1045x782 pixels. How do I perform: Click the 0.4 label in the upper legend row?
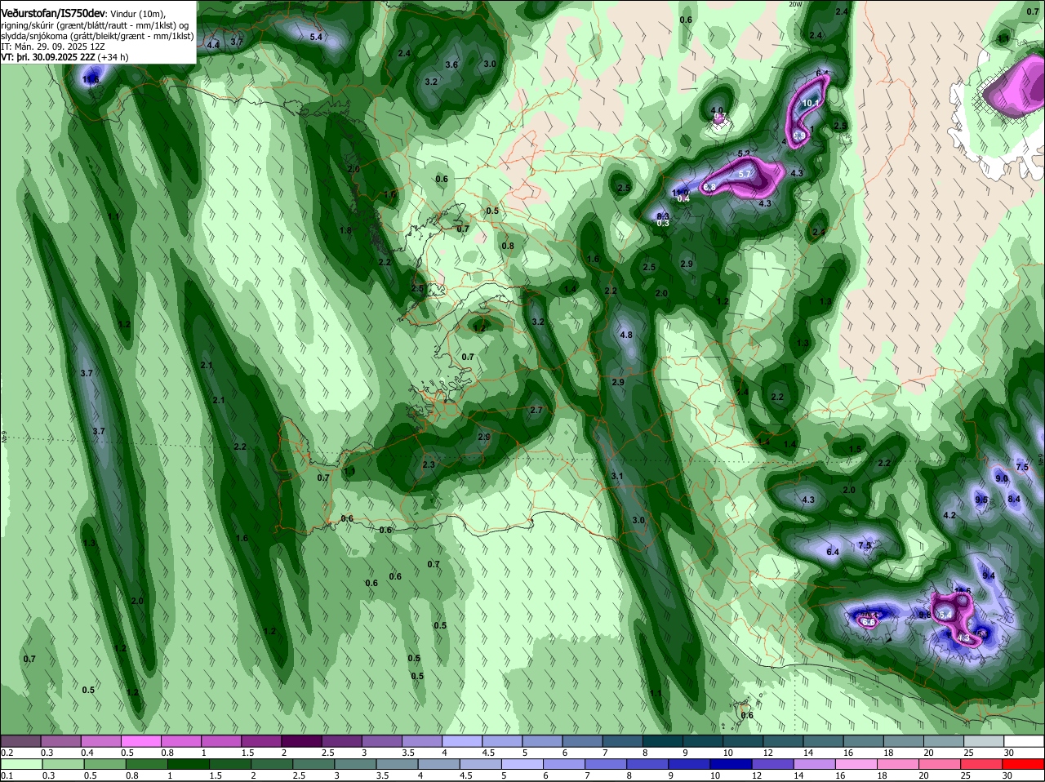coord(87,753)
